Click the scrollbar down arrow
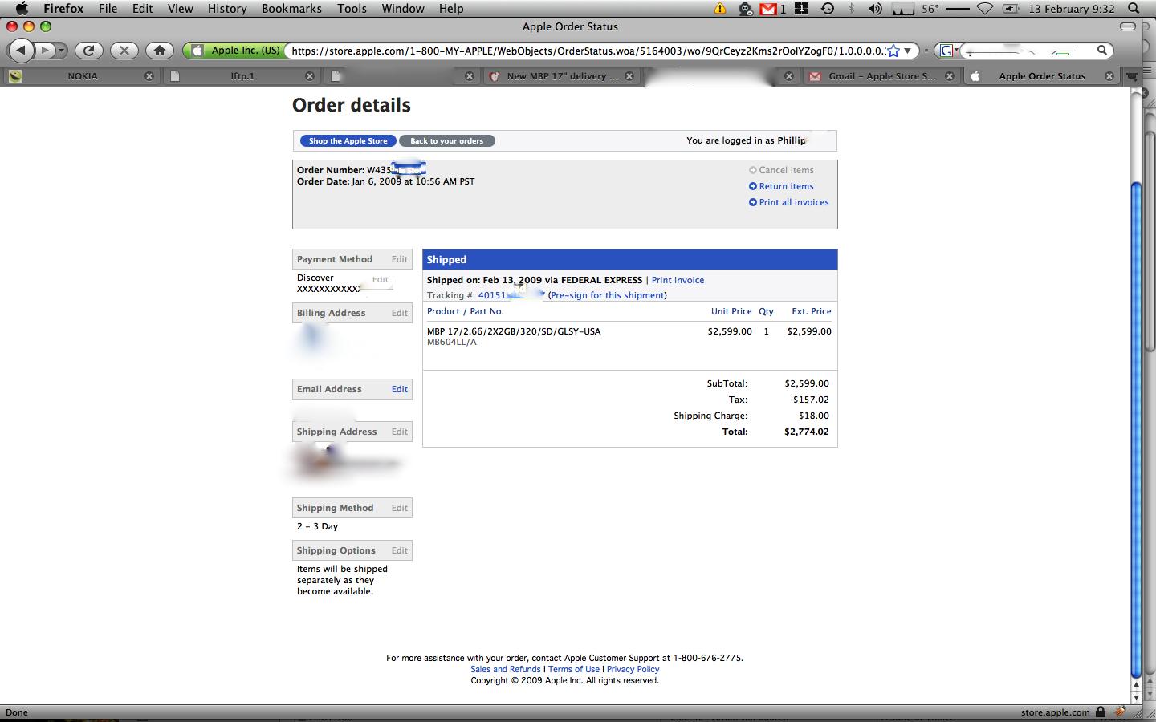Viewport: 1156px width, 722px height. [1136, 698]
